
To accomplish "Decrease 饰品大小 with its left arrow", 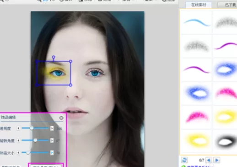I will (x=18, y=152).
